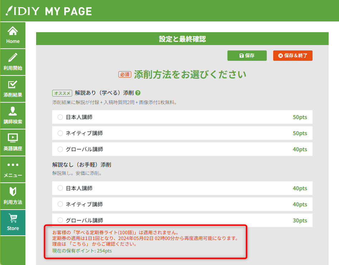Choose 日本人講師 without explanation for 40pts

tap(60, 188)
